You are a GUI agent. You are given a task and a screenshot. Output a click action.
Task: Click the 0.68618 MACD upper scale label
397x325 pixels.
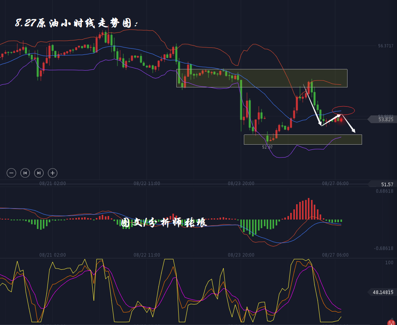click(384, 191)
